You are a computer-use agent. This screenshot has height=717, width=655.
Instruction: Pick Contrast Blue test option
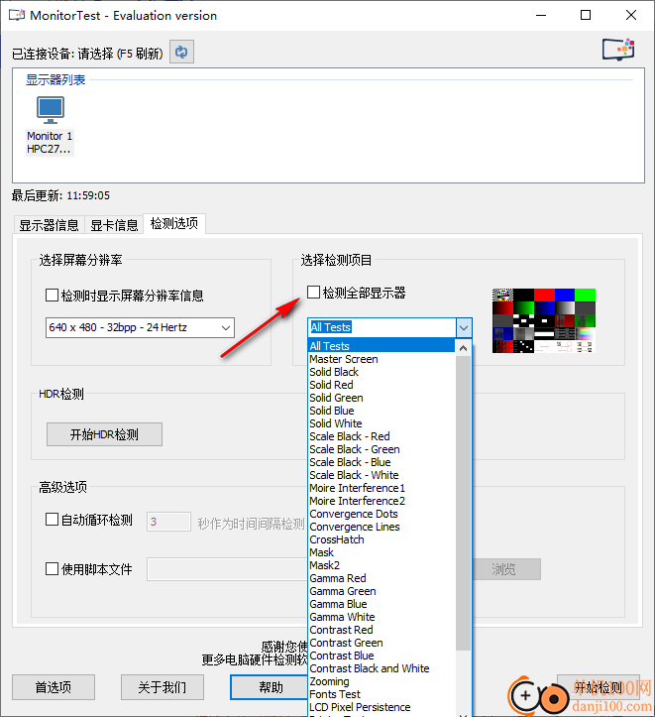[x=382, y=656]
